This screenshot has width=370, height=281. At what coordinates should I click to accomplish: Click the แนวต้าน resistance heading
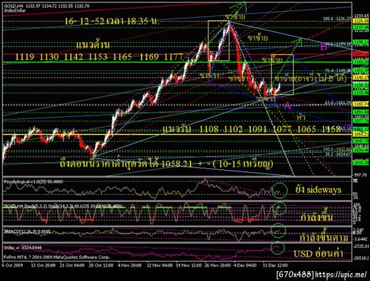coord(93,44)
